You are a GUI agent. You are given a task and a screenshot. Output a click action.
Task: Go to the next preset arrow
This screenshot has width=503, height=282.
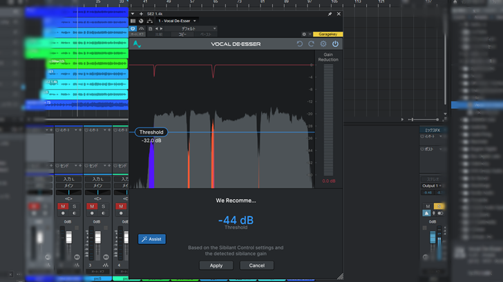click(162, 29)
